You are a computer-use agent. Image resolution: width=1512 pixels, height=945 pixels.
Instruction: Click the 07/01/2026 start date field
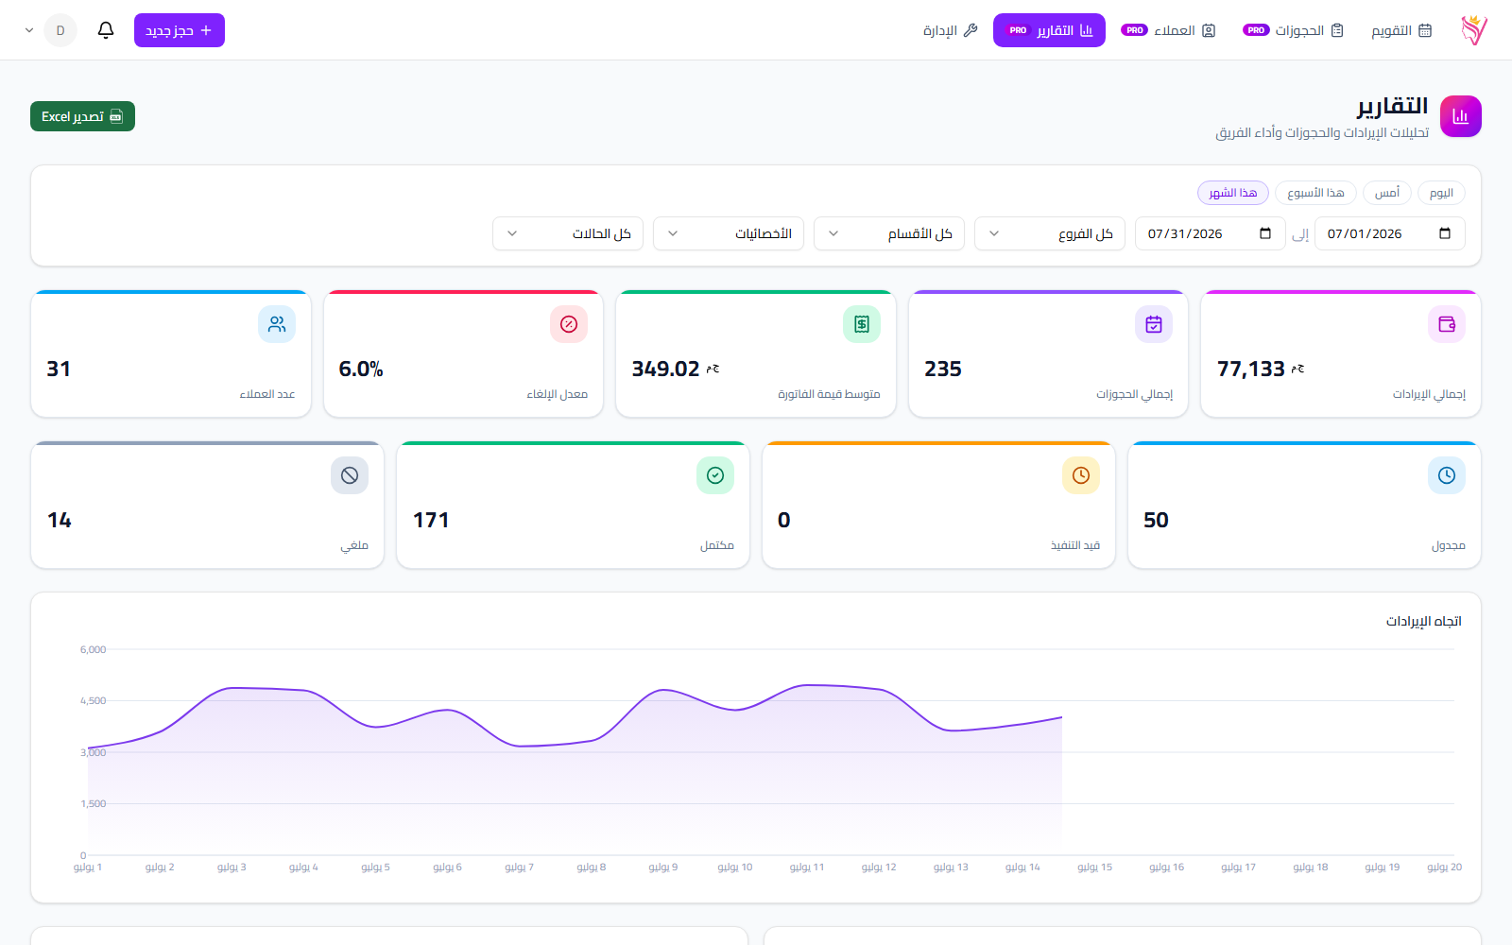pyautogui.click(x=1389, y=233)
